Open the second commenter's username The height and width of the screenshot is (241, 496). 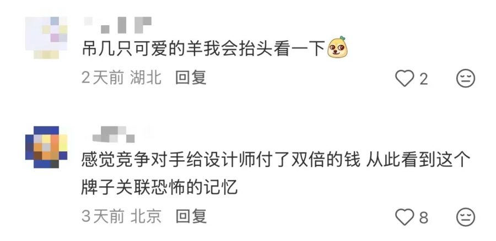[x=114, y=134]
